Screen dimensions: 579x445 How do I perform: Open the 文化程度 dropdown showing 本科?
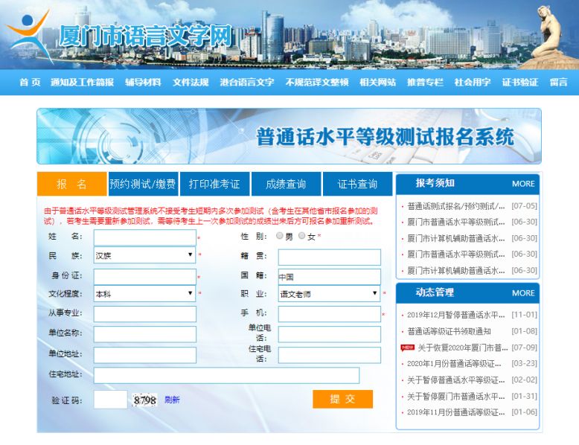pyautogui.click(x=144, y=294)
